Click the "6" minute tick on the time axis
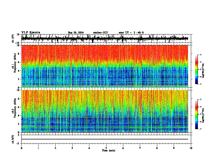Screen dimensions: 215x166 [123, 148]
